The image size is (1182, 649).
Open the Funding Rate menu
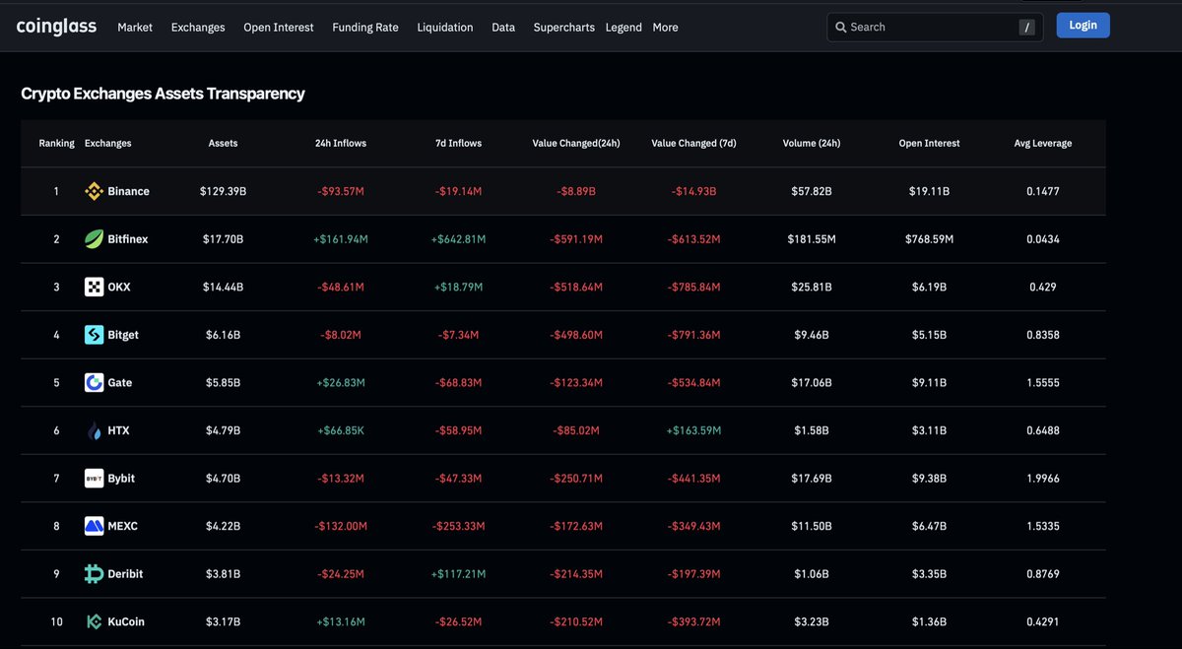coord(365,28)
